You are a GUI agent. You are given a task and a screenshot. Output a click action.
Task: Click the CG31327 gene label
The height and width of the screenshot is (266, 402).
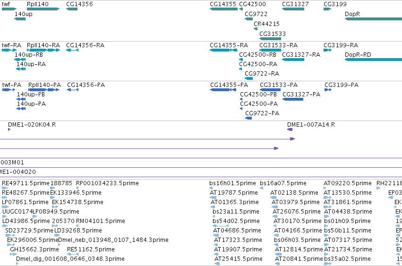[x=295, y=4]
